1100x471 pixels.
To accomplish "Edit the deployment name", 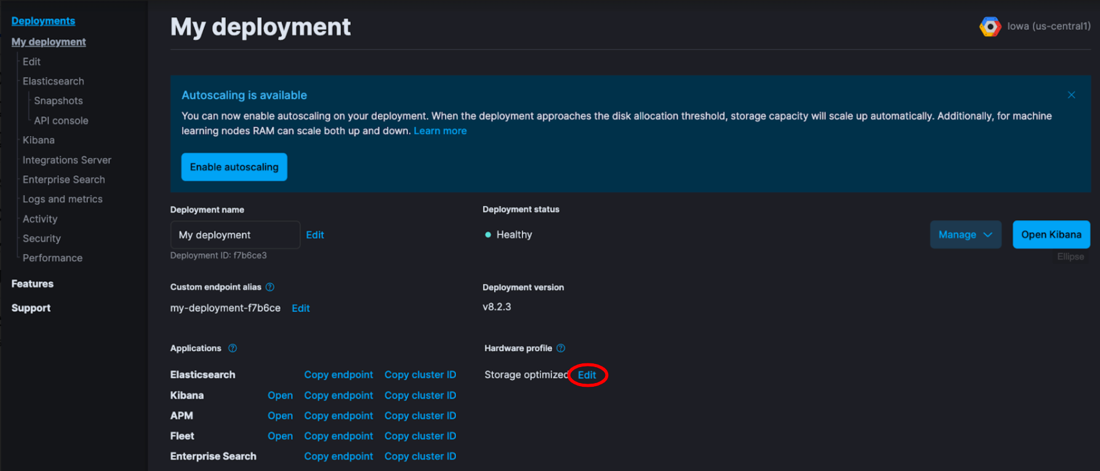I will click(315, 235).
